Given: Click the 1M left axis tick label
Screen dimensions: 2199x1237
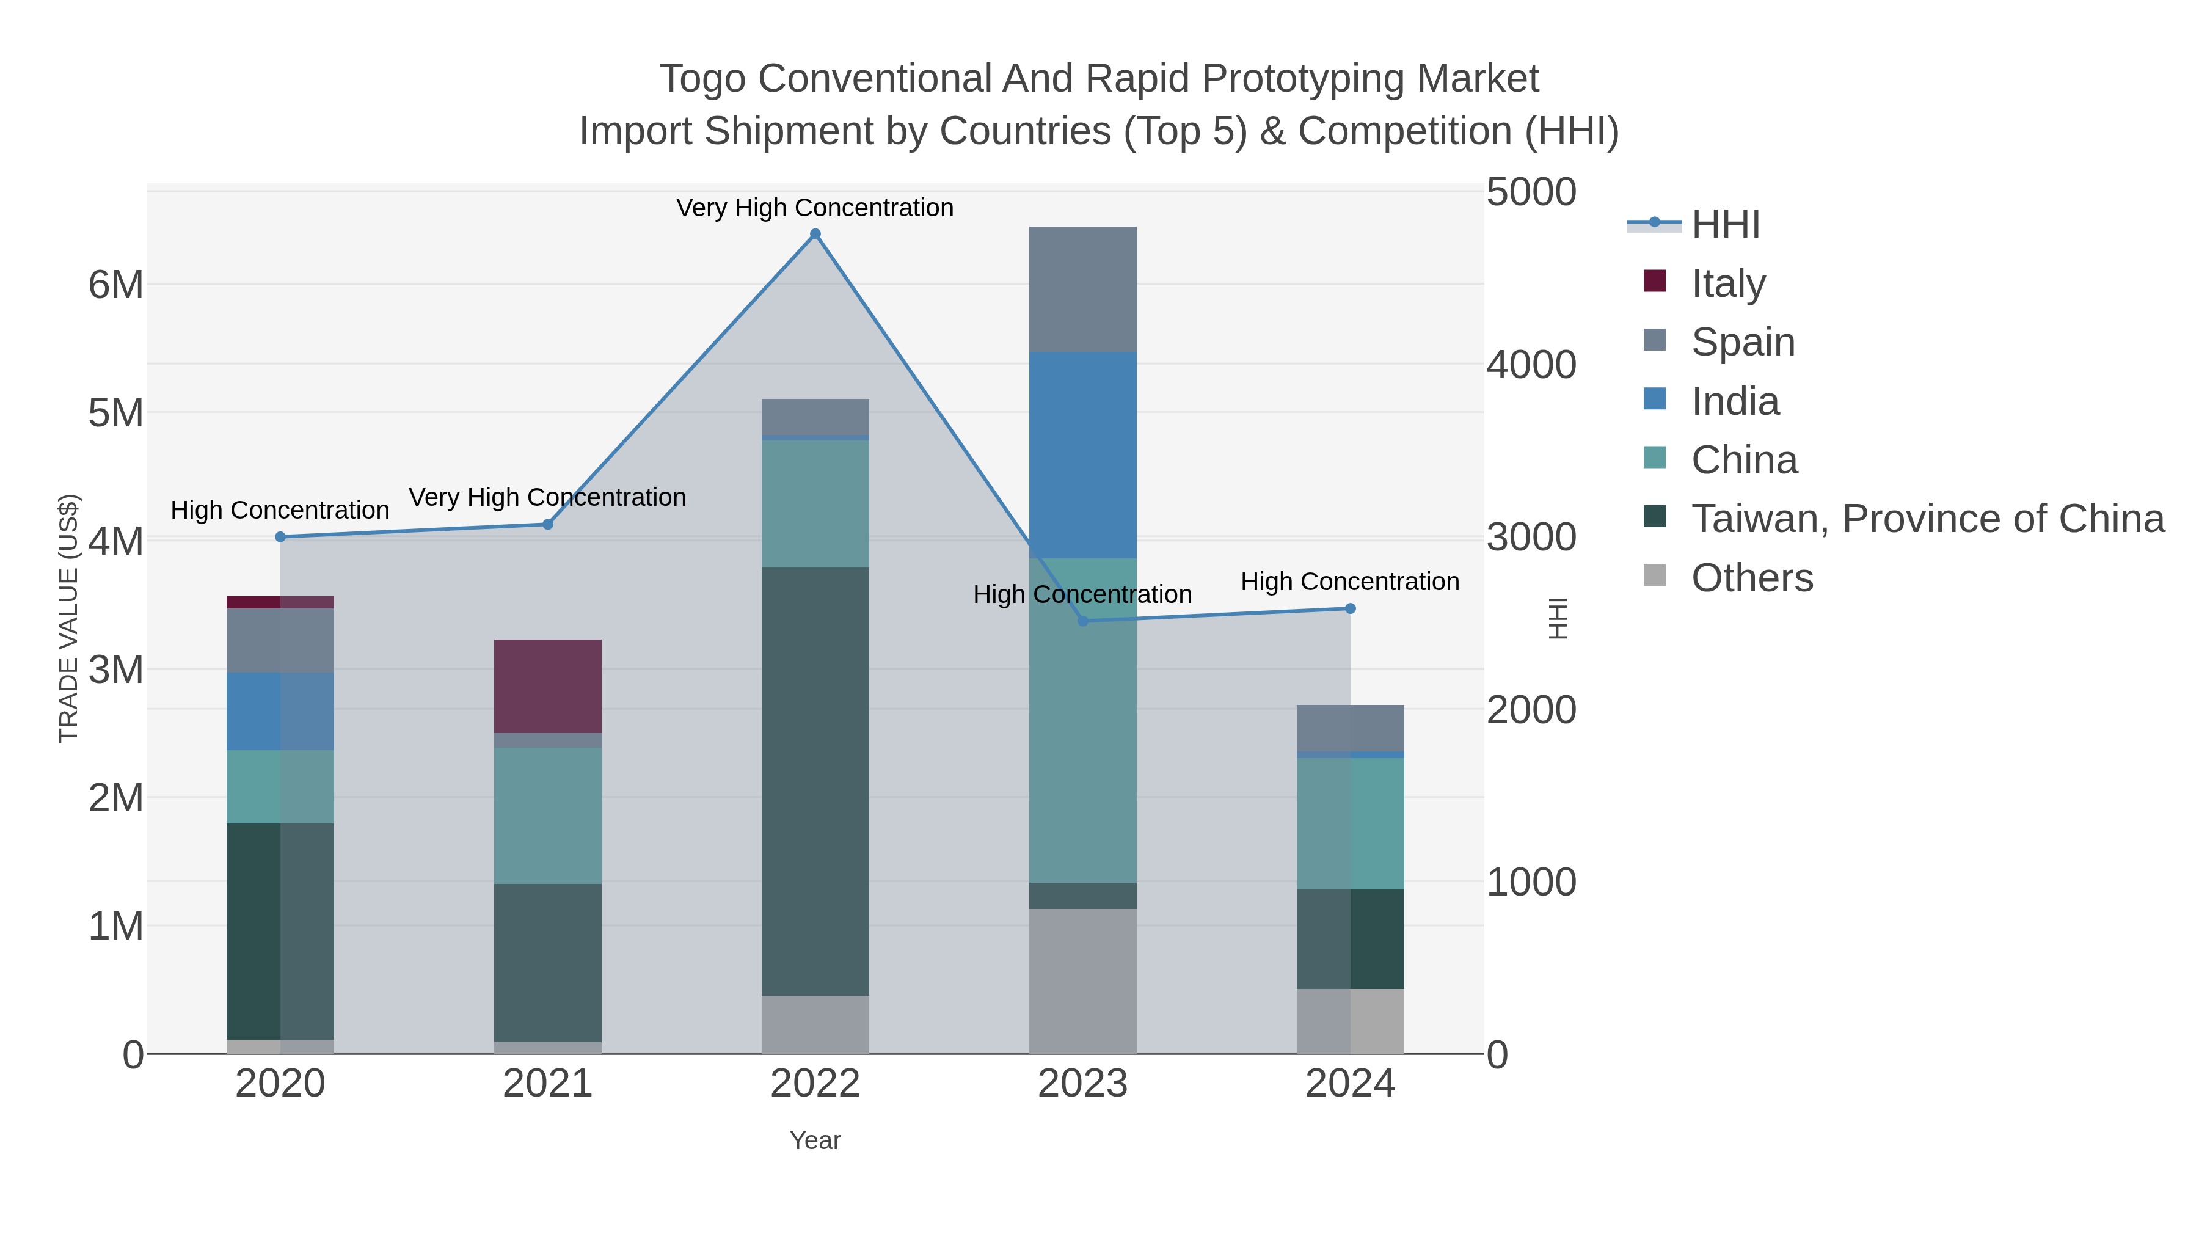Looking at the screenshot, I should (116, 926).
